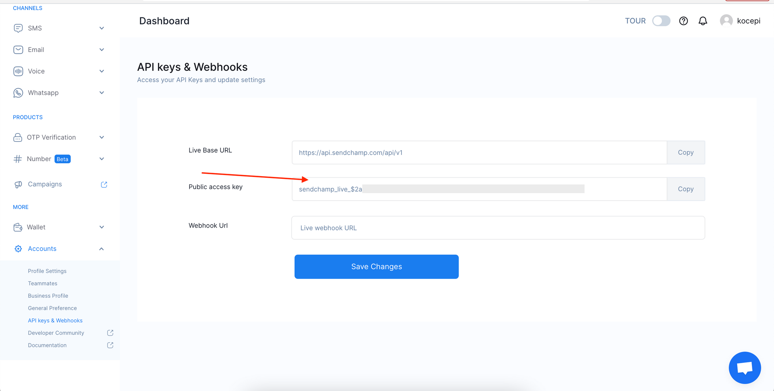Click the Live webhook URL input field
This screenshot has height=391, width=774.
click(x=498, y=228)
